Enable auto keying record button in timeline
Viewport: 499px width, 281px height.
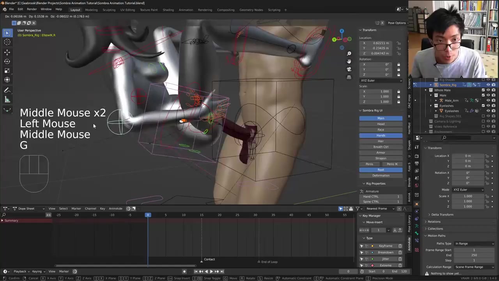[184, 271]
